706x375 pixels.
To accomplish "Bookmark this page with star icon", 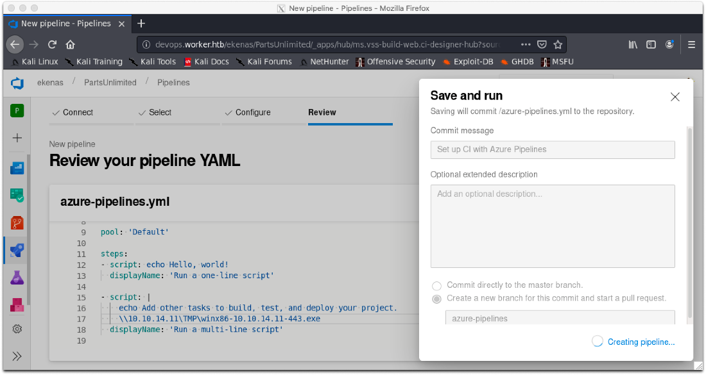I will pyautogui.click(x=558, y=44).
